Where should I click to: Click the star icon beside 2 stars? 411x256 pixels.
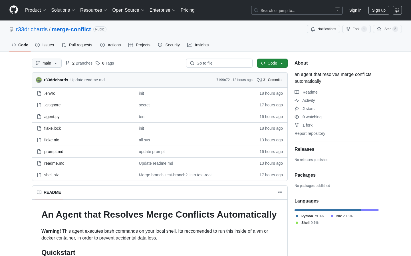pos(297,109)
